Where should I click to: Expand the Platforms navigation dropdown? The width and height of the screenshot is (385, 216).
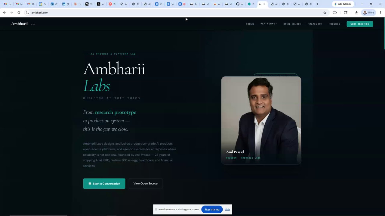[x=269, y=24]
